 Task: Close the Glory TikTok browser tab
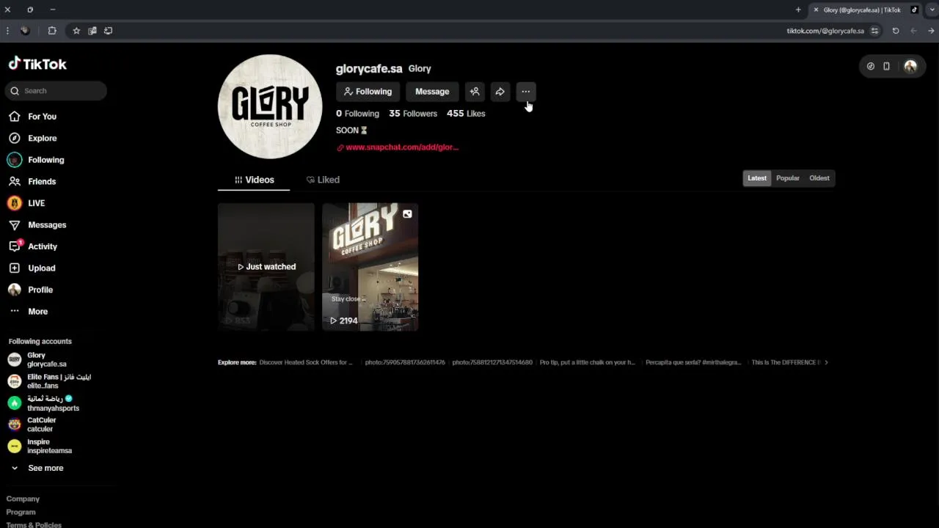pos(816,10)
